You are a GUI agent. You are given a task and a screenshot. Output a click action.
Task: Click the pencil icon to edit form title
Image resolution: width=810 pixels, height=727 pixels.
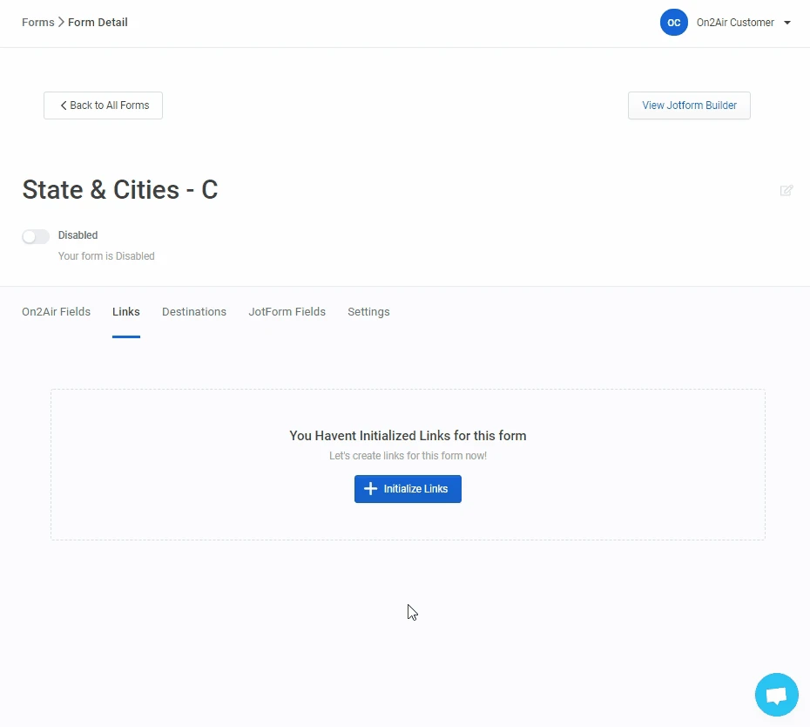click(786, 190)
